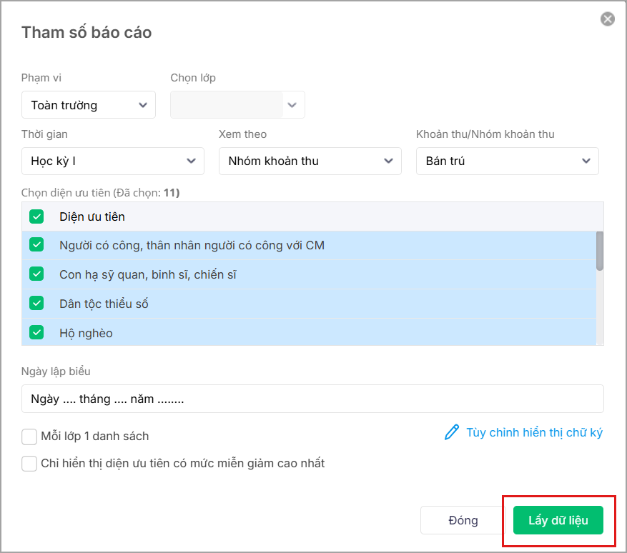Open the Thời gian dropdown
The height and width of the screenshot is (553, 627).
pos(113,161)
